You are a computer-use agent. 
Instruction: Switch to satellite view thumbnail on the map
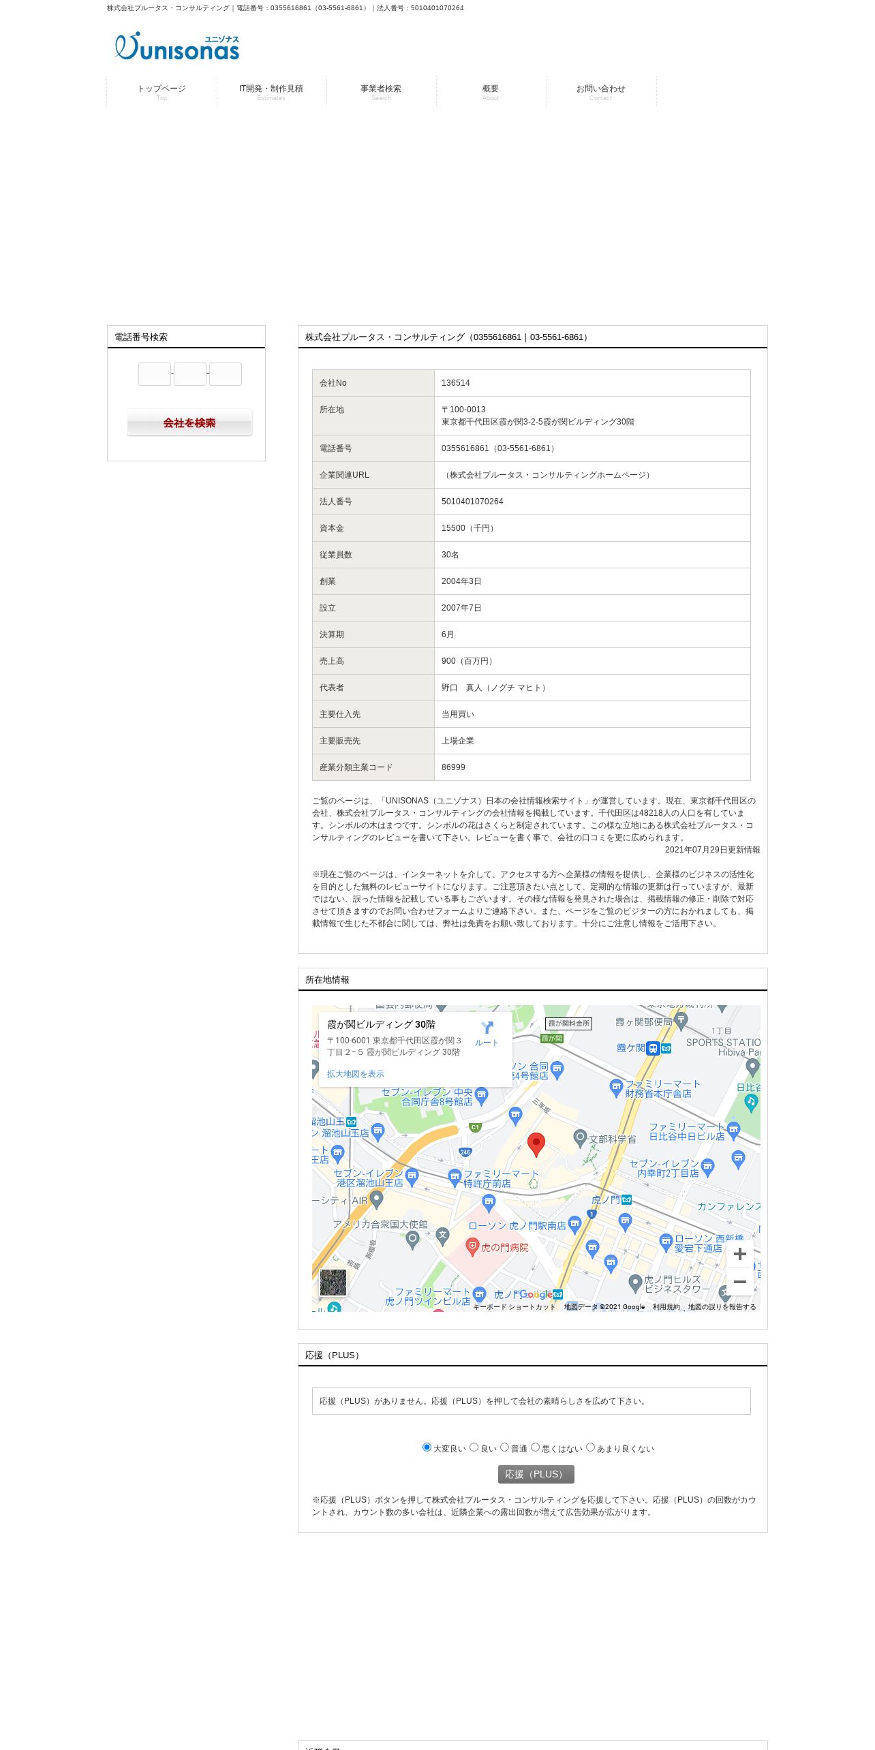pyautogui.click(x=333, y=1283)
